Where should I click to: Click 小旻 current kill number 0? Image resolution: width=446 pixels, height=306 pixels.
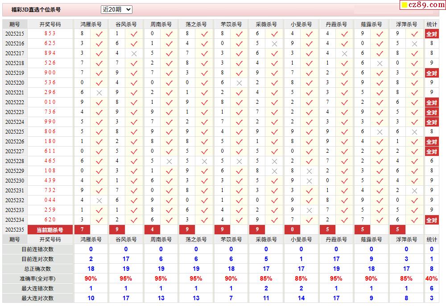click(x=293, y=229)
